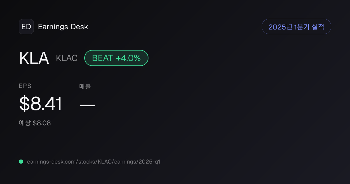Select the gray KLAC ticker symbol
The height and width of the screenshot is (184, 350).
pos(67,58)
